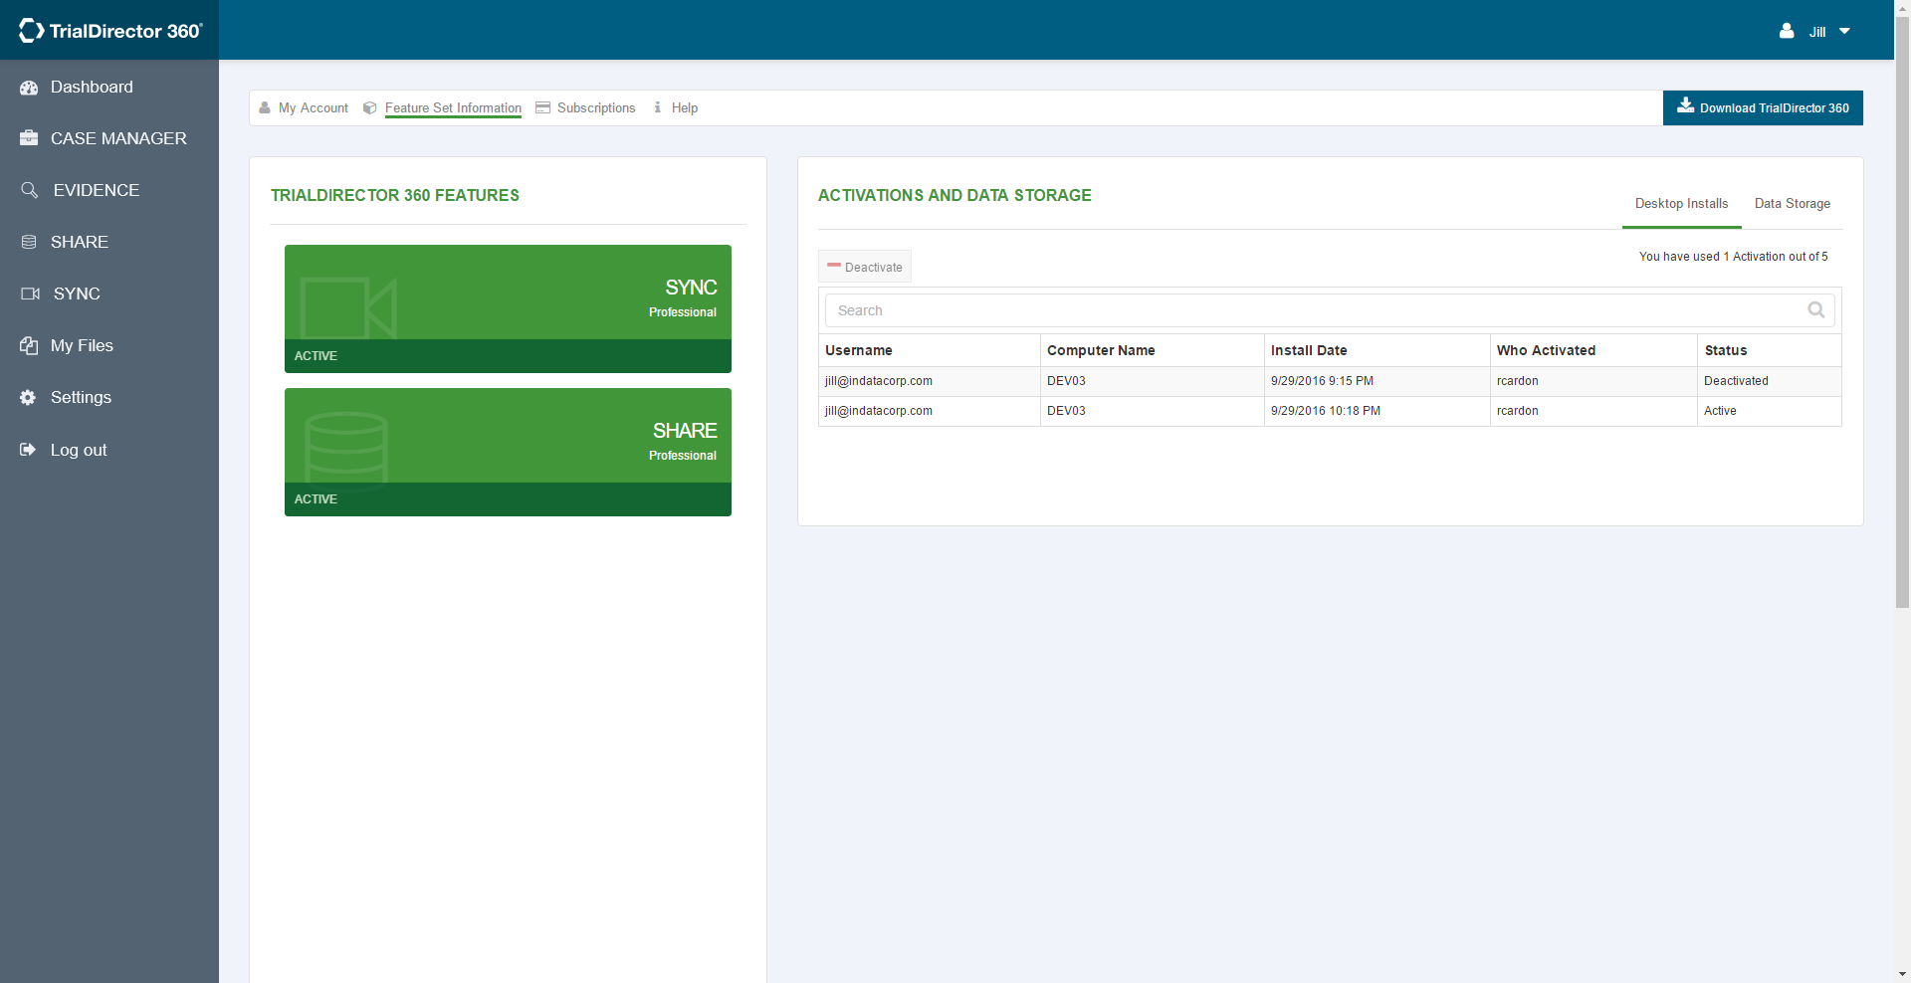The height and width of the screenshot is (983, 1911).
Task: Sort by Computer Name column header
Action: click(1152, 350)
